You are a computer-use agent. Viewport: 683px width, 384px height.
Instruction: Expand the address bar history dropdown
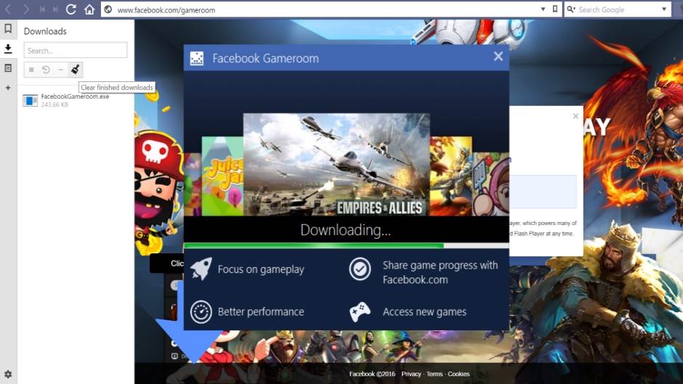click(543, 9)
